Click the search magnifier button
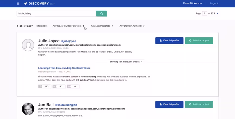This screenshot has width=235, height=119. pyautogui.click(x=102, y=14)
